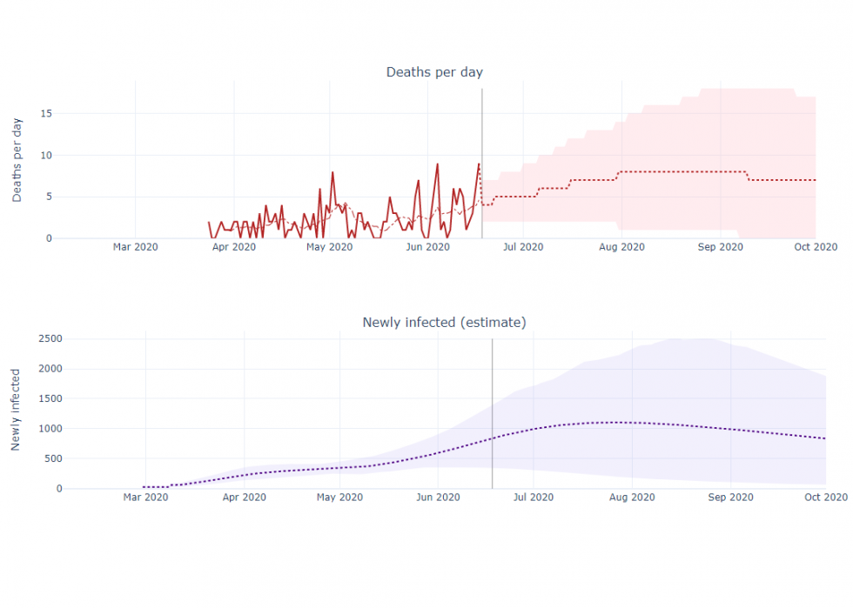Viewport: 853px width, 608px height.
Task: Click the "Newly infected" vertical axis label
Action: (x=16, y=410)
